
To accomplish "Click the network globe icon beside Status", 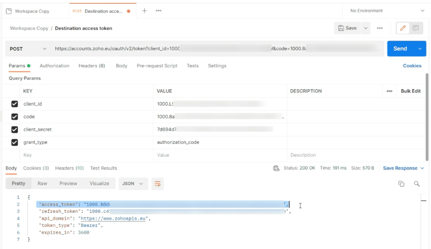I will tap(276, 168).
